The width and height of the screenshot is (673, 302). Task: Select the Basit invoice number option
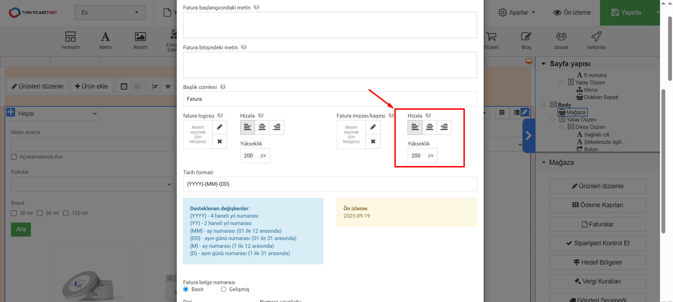click(186, 289)
